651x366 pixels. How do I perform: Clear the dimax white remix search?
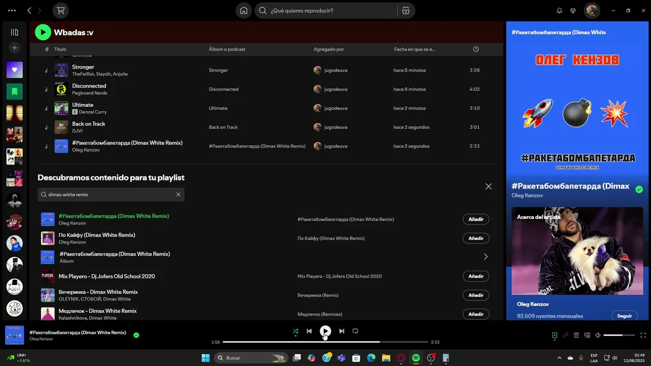point(179,195)
